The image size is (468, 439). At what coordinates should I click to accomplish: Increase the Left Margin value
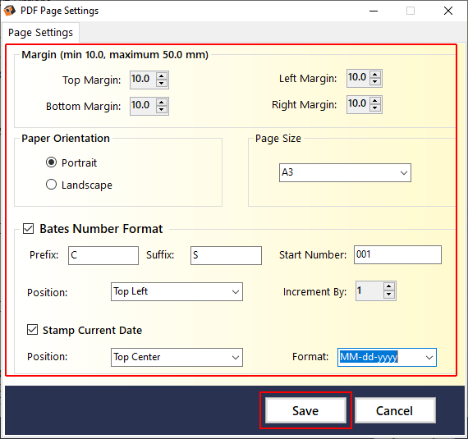[x=375, y=75]
